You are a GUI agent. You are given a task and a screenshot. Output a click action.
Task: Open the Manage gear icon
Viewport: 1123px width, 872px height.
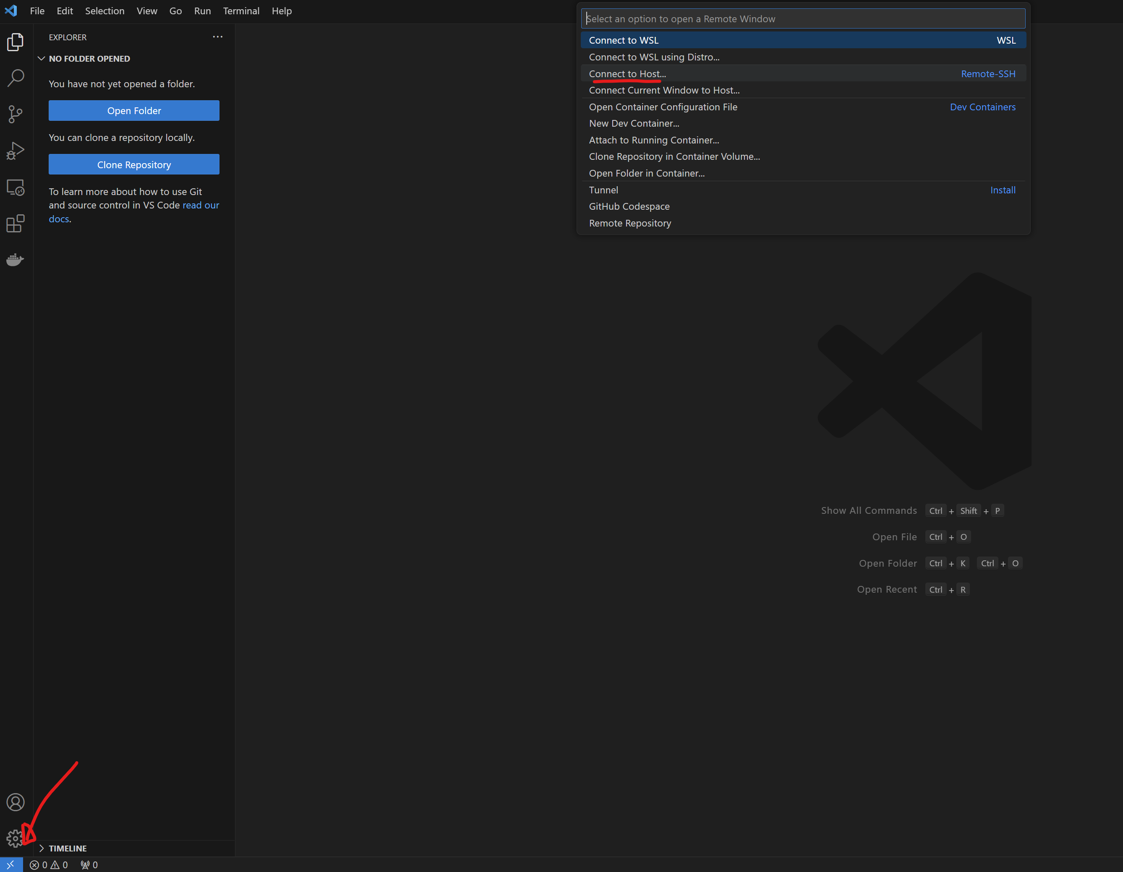coord(15,838)
